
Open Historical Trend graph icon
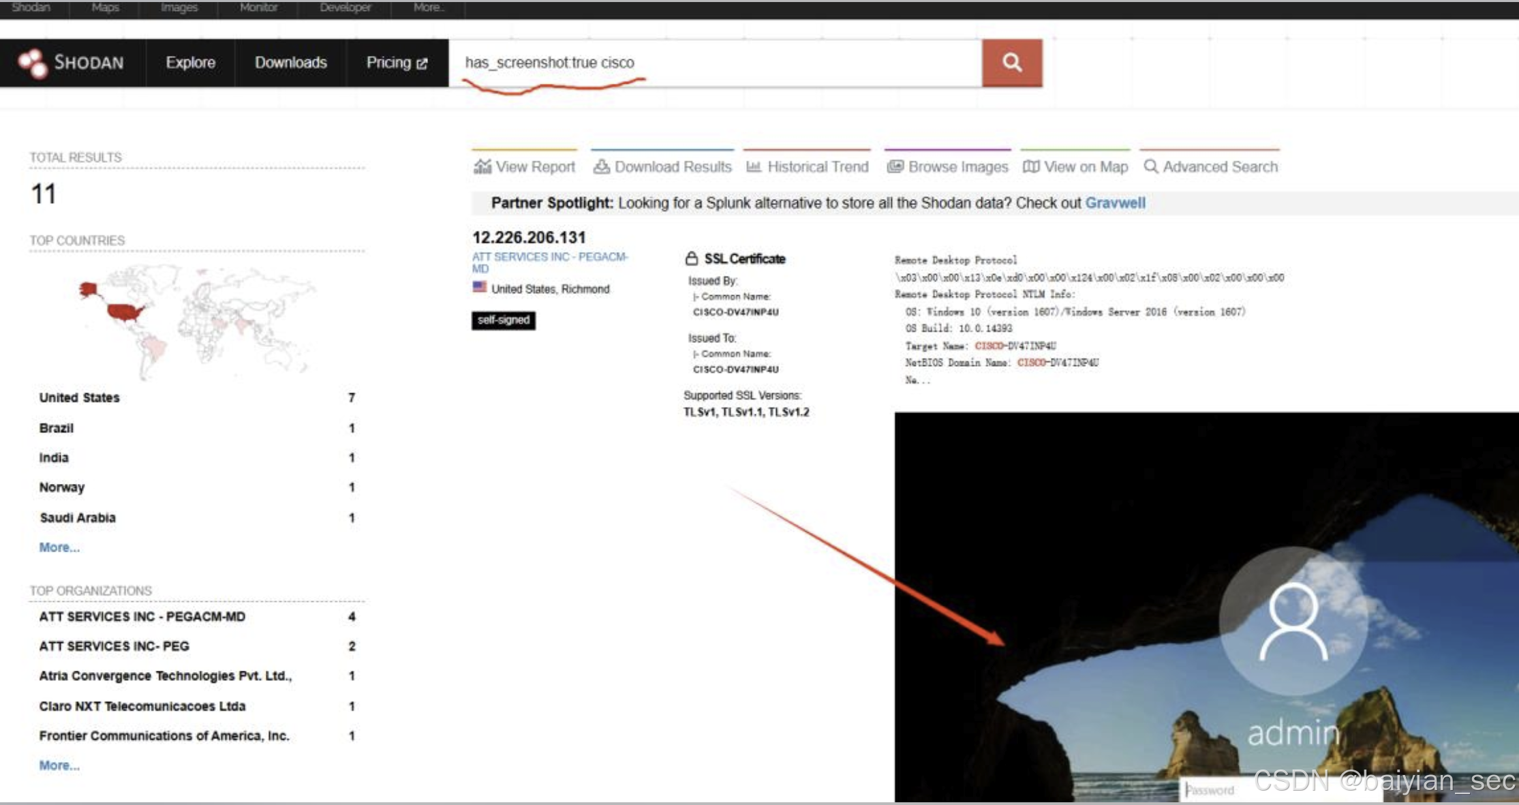753,166
